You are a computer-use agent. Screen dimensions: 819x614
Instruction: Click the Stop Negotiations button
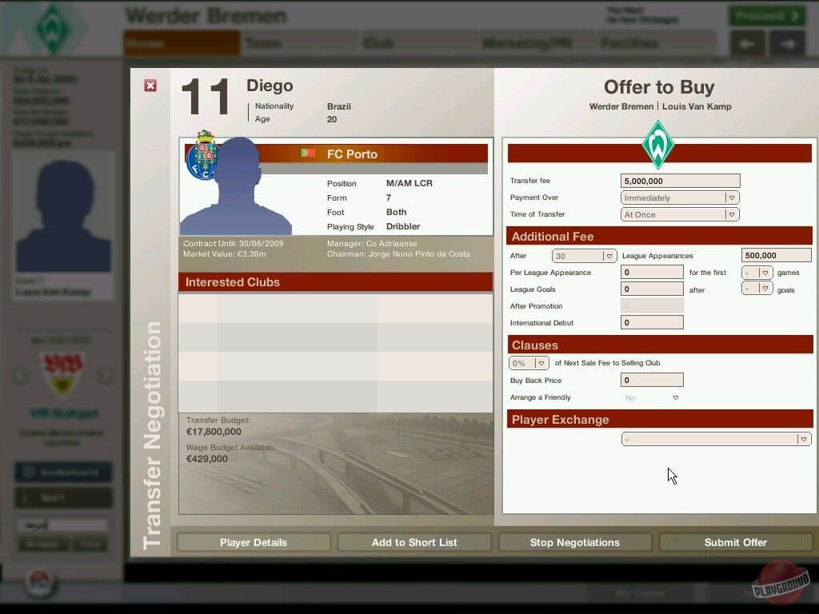tap(574, 542)
